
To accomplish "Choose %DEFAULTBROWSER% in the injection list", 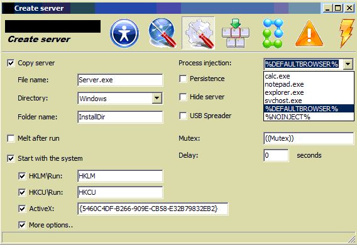I will point(309,109).
